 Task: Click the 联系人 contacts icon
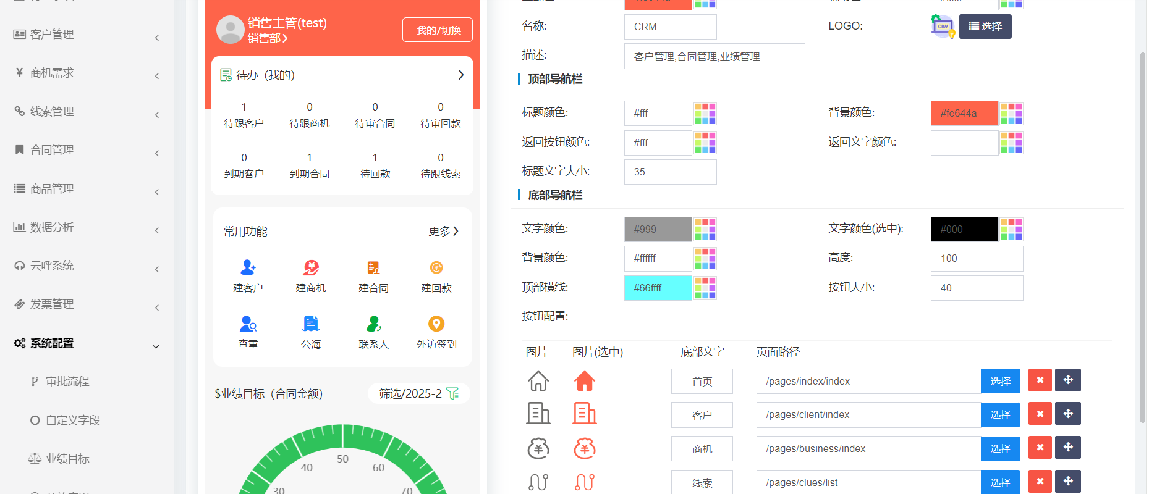(x=373, y=324)
